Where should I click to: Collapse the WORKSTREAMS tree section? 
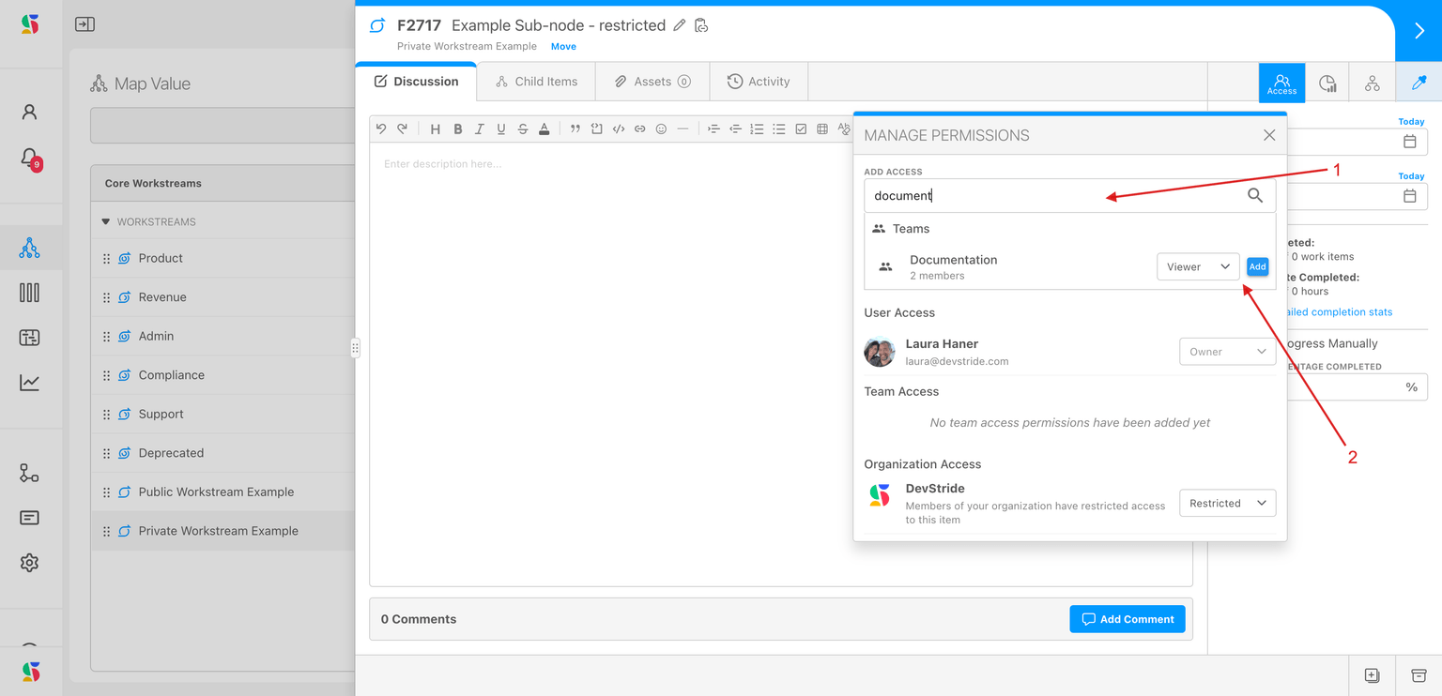(x=106, y=222)
